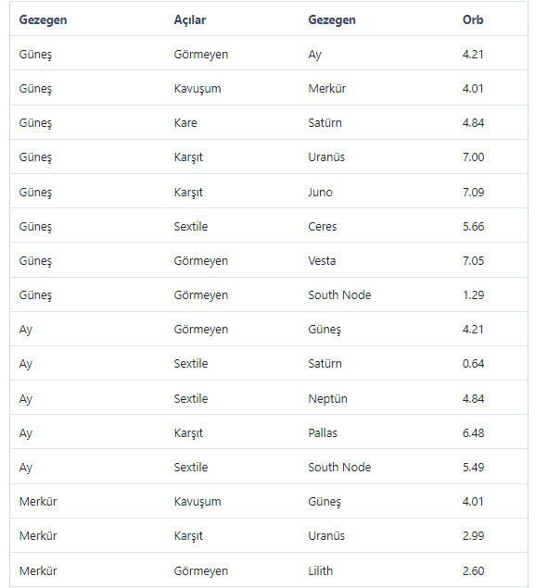The image size is (548, 588).
Task: Click Kavuşum in the Merkür row
Action: pyautogui.click(x=198, y=501)
